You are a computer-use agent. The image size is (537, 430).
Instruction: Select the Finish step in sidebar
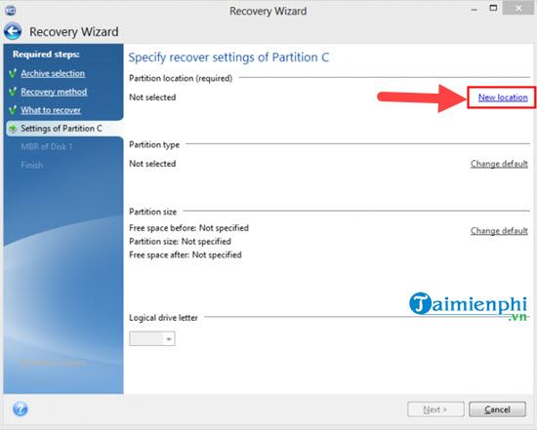pos(32,165)
